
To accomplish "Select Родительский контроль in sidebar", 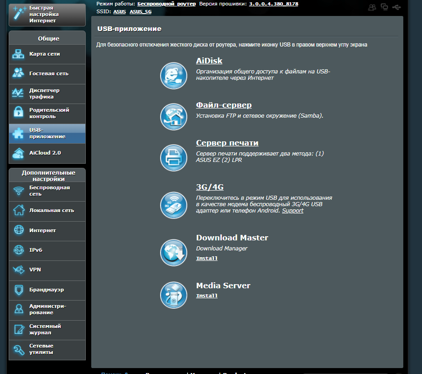I will pos(47,113).
